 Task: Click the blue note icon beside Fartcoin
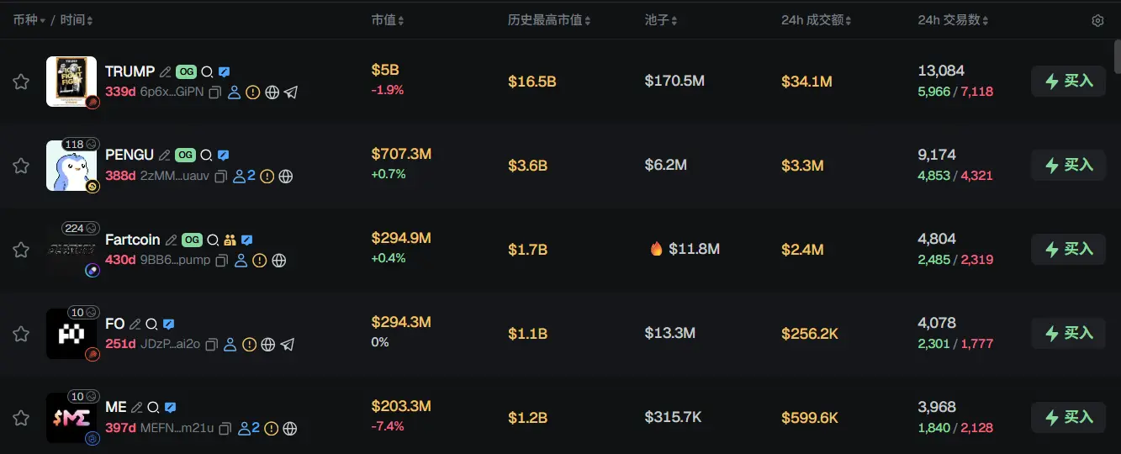246,240
